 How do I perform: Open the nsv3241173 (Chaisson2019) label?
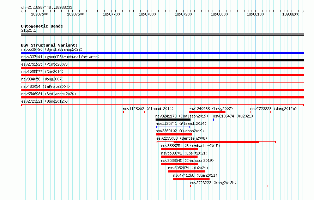coord(182,116)
